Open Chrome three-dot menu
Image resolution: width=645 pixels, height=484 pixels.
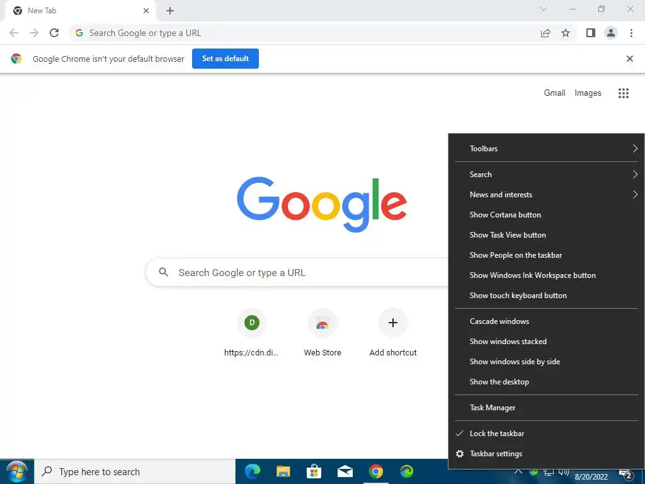[x=631, y=33]
